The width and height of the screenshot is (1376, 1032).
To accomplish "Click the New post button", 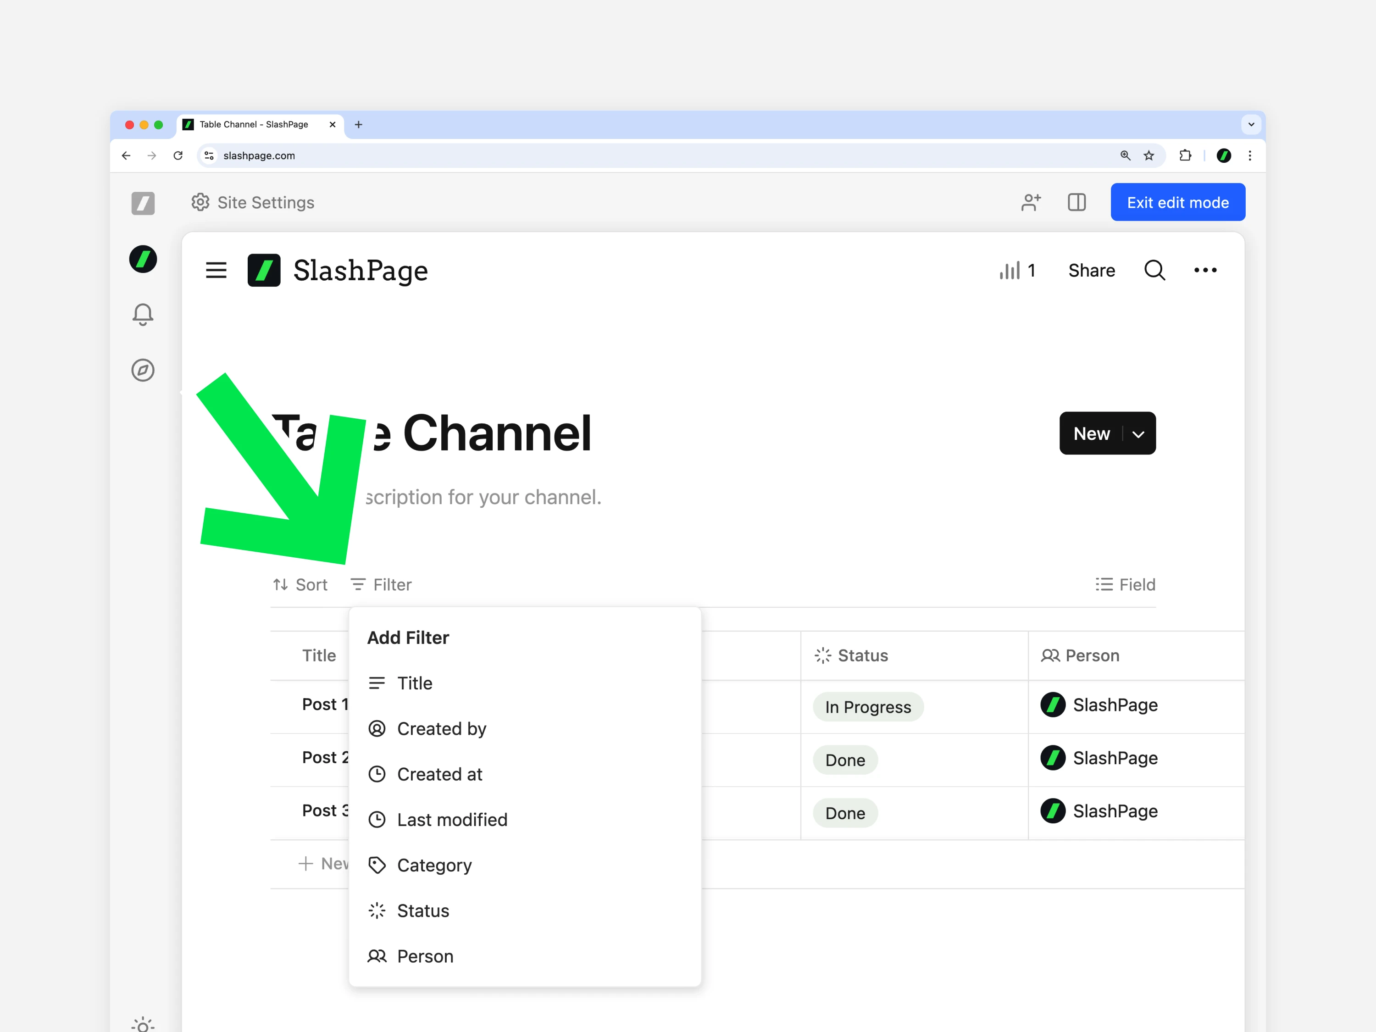I will coord(1092,433).
